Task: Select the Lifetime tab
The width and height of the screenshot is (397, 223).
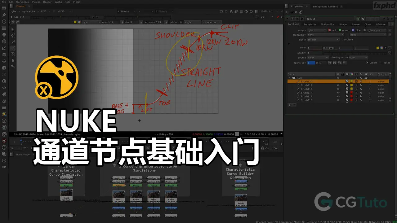Action: [381, 24]
